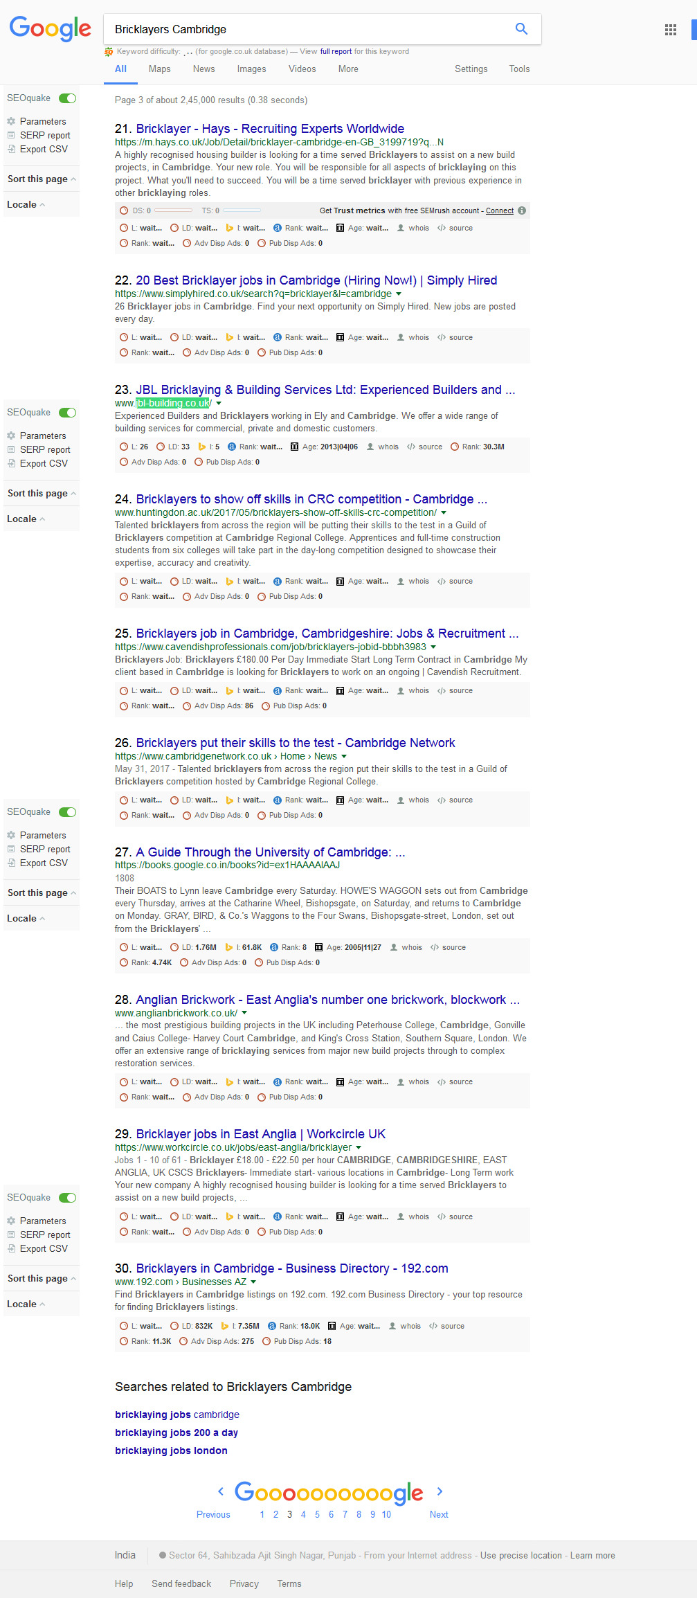Click the Google logo at top
This screenshot has height=1598, width=697.
coord(50,29)
